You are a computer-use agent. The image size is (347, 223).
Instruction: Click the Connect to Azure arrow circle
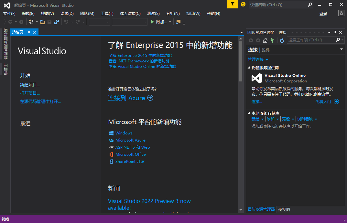(x=150, y=98)
